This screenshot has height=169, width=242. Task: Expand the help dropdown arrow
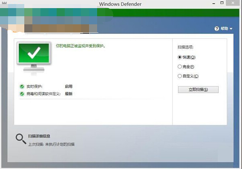pos(231,29)
